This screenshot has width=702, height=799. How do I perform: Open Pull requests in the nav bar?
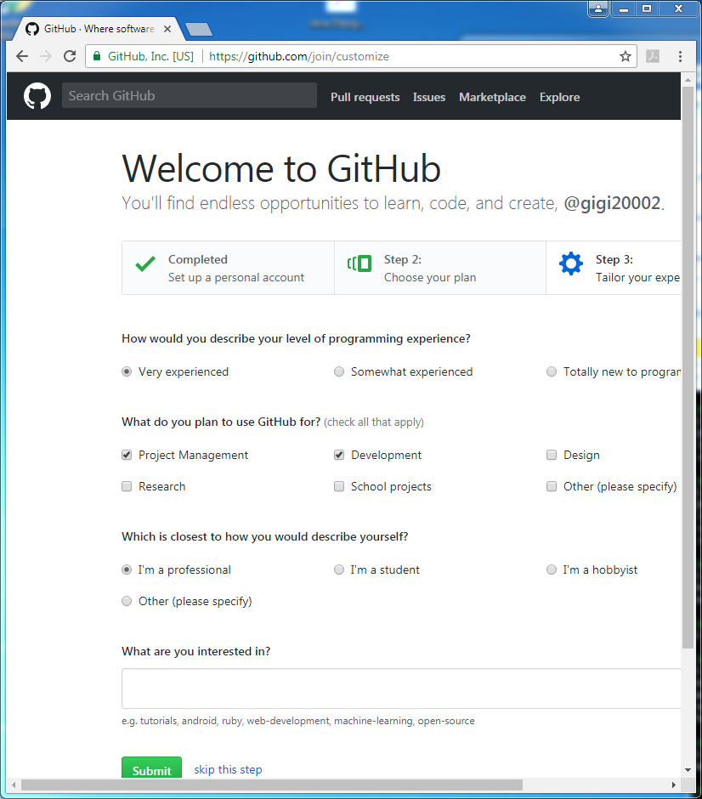pyautogui.click(x=365, y=97)
